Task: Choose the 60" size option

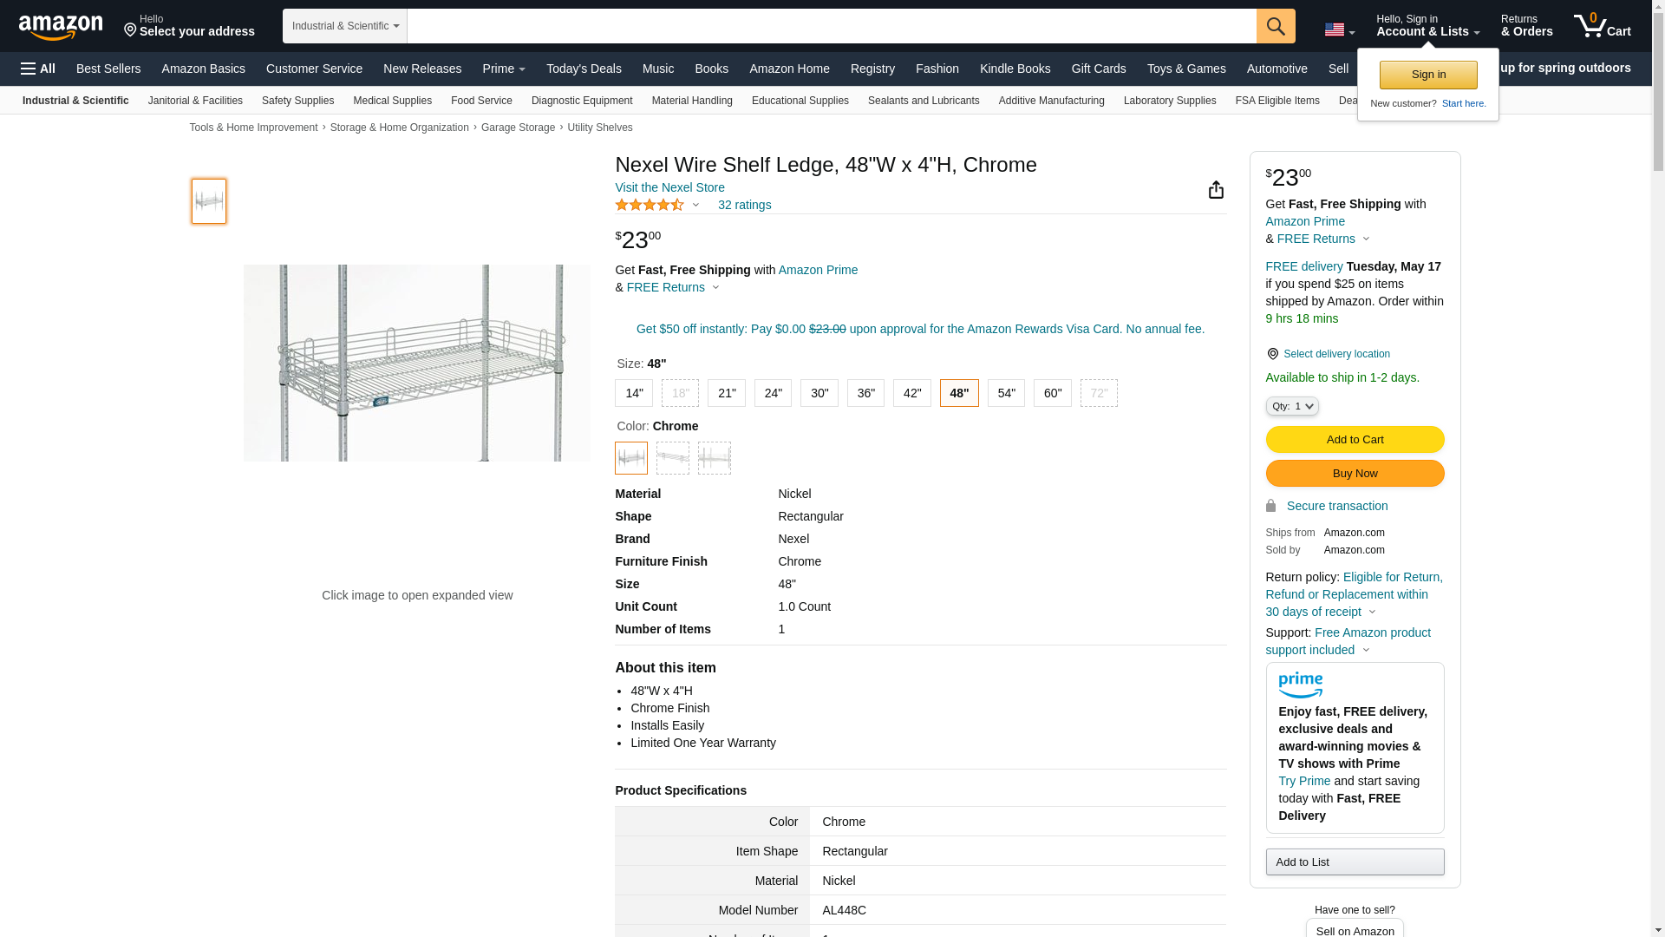Action: (x=1052, y=394)
